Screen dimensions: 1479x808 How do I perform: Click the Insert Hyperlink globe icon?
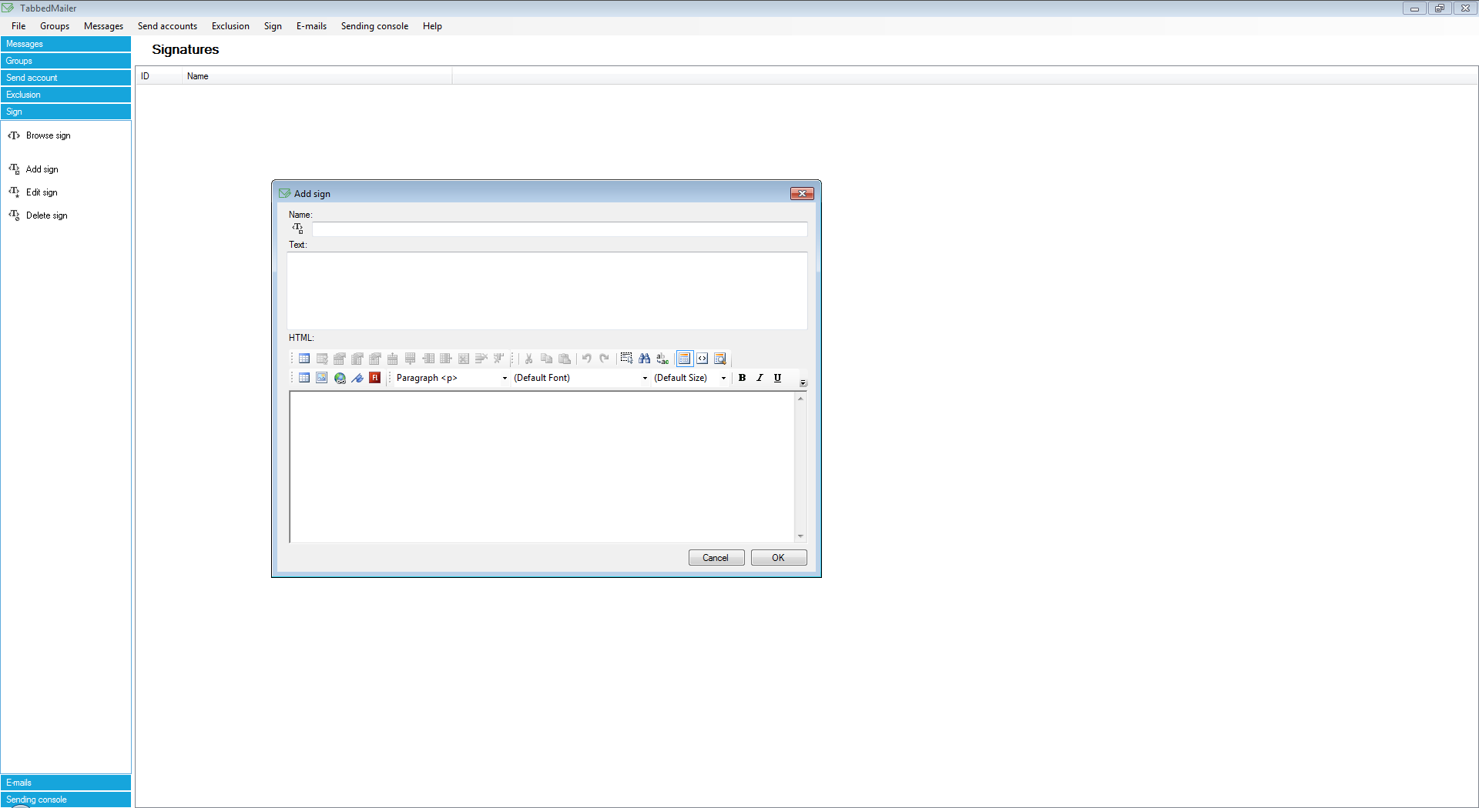click(x=340, y=378)
